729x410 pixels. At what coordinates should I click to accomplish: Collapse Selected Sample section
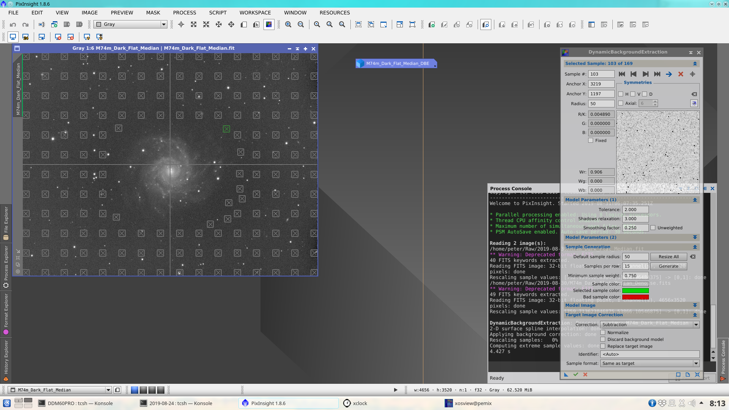[x=695, y=63]
